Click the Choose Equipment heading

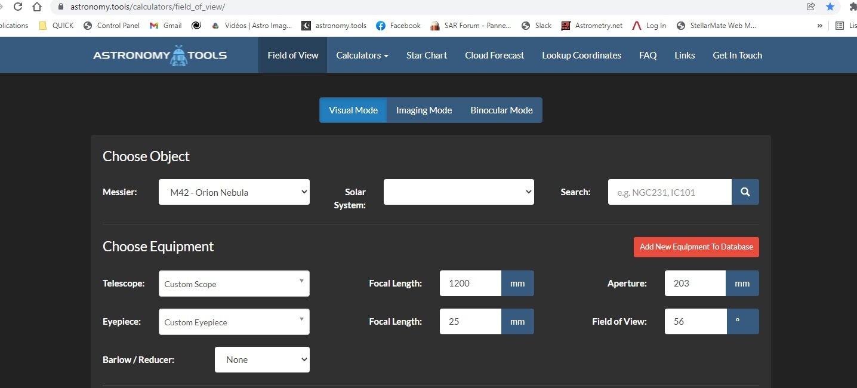(x=158, y=247)
